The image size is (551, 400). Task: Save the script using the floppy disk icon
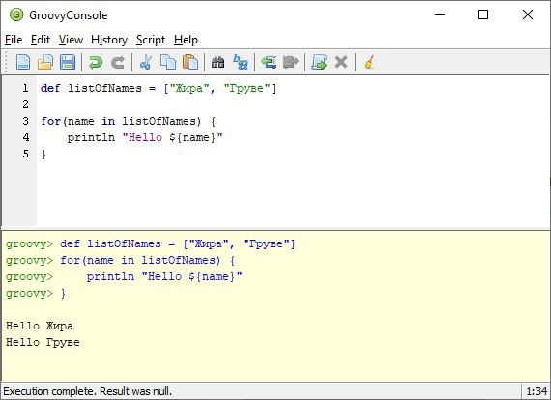click(68, 63)
